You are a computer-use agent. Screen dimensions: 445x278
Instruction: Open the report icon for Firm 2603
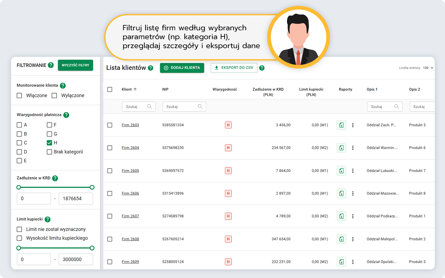coord(341,125)
